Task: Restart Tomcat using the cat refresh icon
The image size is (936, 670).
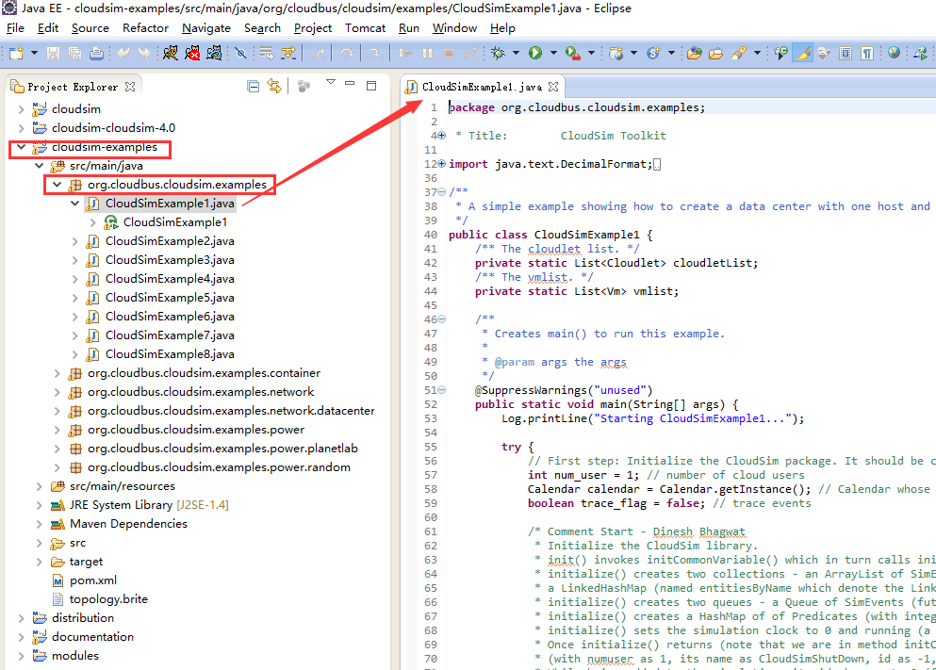Action: pos(214,53)
